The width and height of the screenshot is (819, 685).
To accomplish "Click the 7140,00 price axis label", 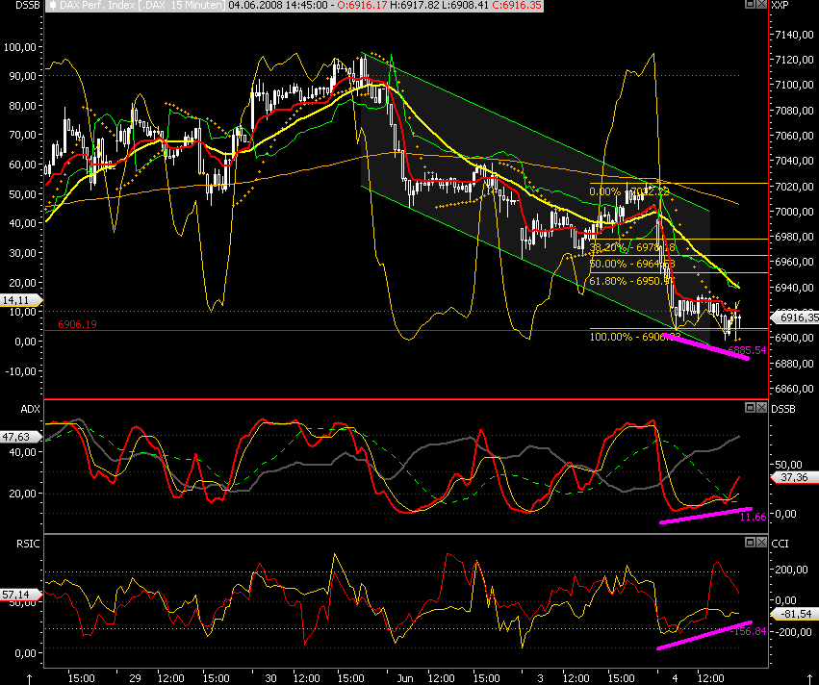I will tap(794, 35).
